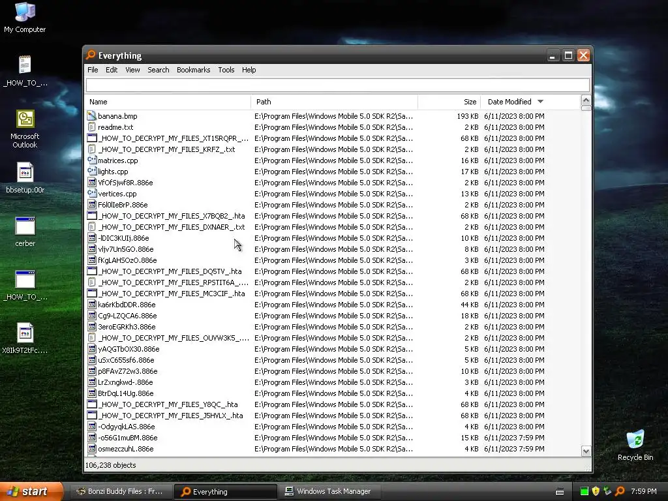The height and width of the screenshot is (501, 668).
Task: Sort results by Path column header
Action: point(335,102)
